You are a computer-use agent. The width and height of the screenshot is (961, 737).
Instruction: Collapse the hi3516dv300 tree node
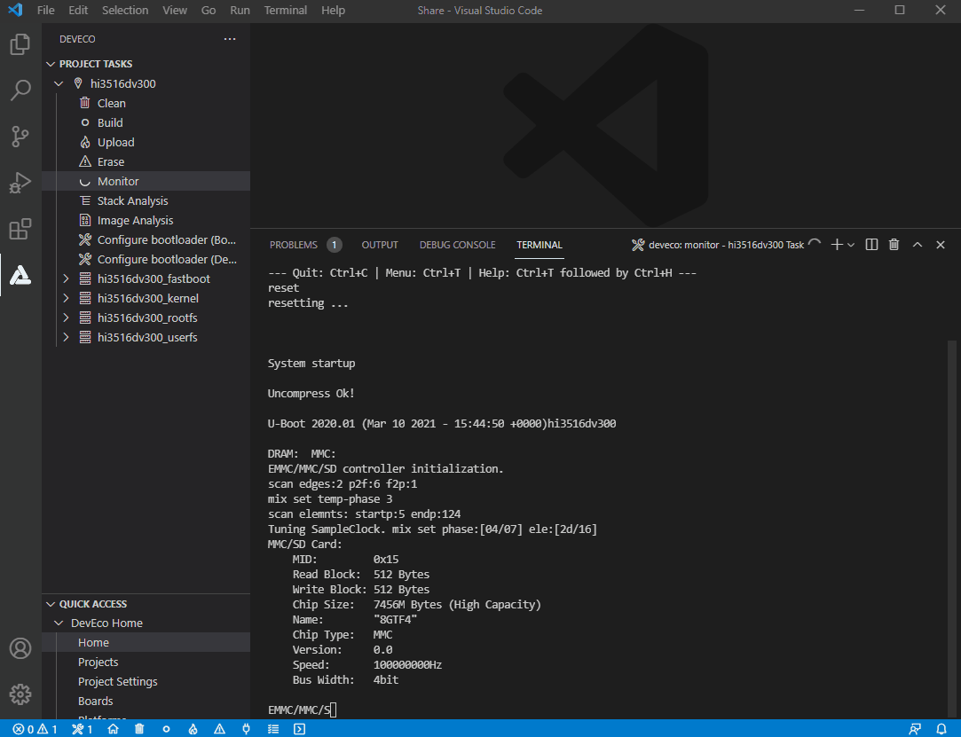coord(59,83)
